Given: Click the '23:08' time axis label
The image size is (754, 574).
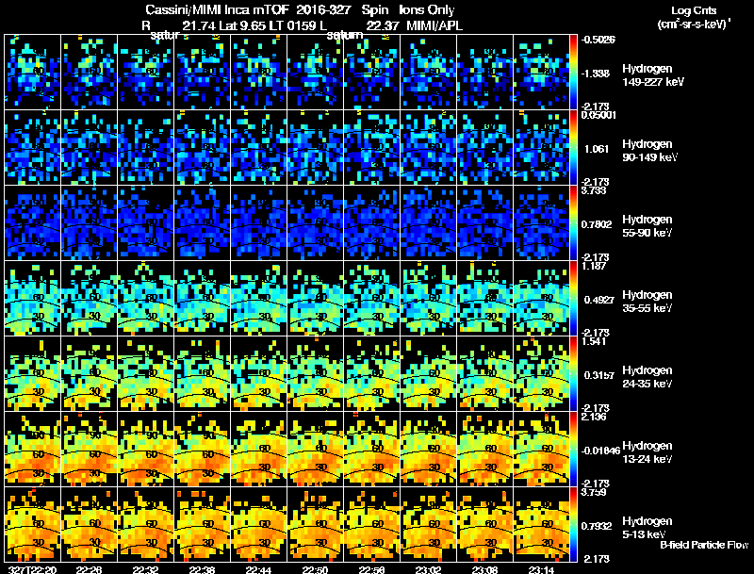Looking at the screenshot, I should (484, 570).
